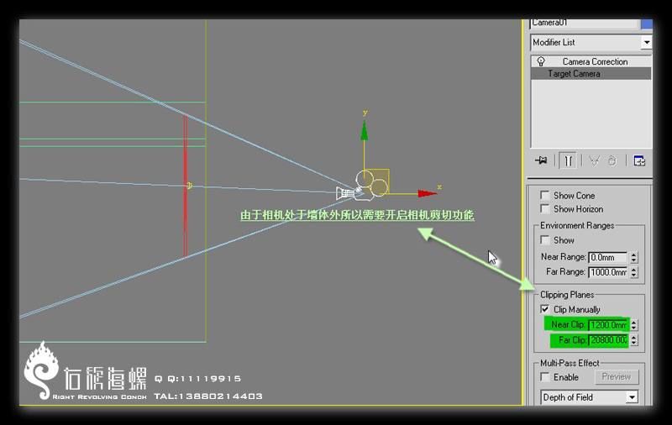Select the yellow camera target marker in viewport
Screen dimensions: 672x425
[189, 186]
